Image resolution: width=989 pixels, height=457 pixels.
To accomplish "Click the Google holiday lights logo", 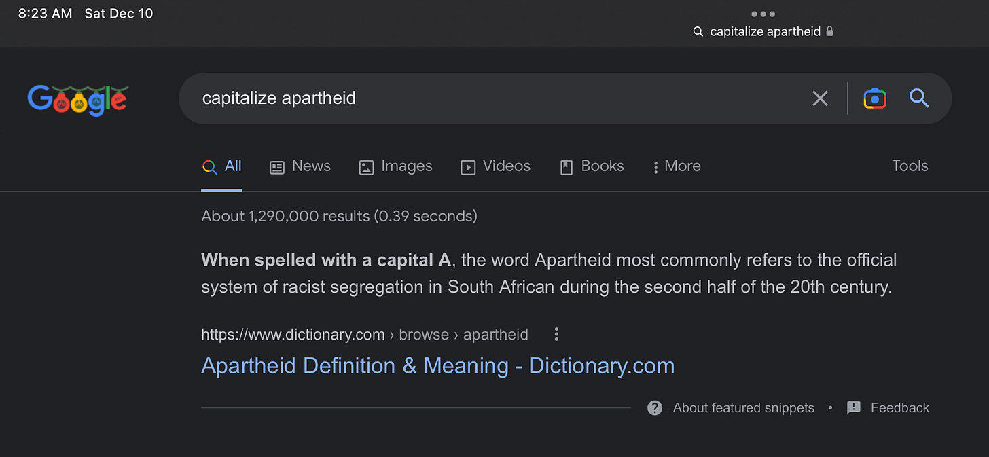I will tap(77, 100).
